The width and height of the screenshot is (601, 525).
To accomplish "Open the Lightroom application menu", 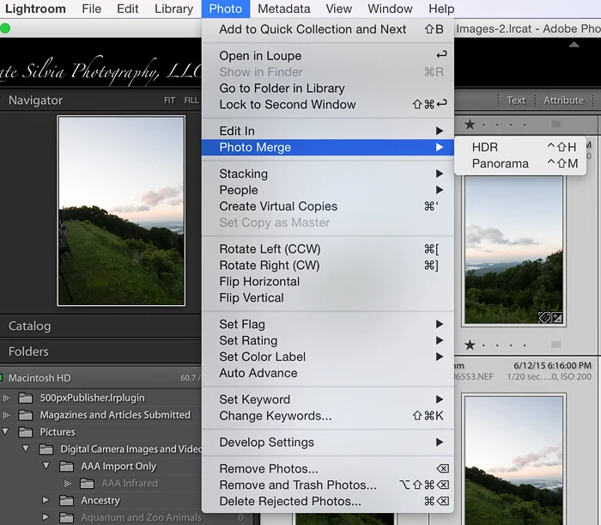I will (35, 9).
